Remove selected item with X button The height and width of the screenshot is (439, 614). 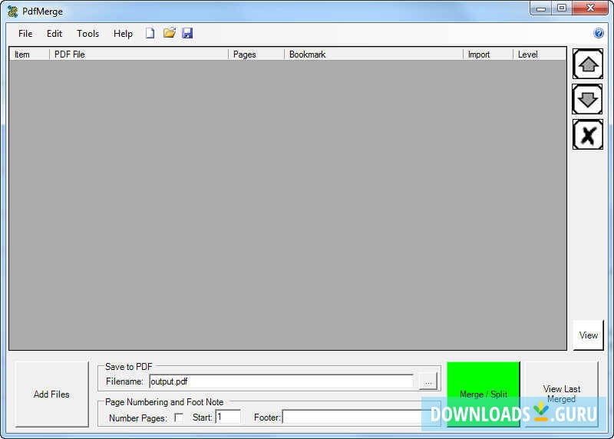[588, 134]
